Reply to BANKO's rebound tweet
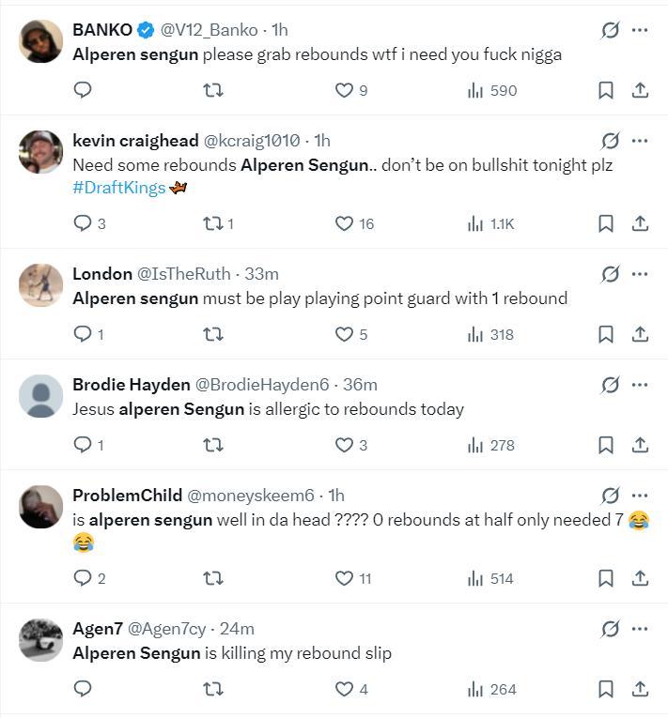Image resolution: width=668 pixels, height=718 pixels. [x=83, y=90]
